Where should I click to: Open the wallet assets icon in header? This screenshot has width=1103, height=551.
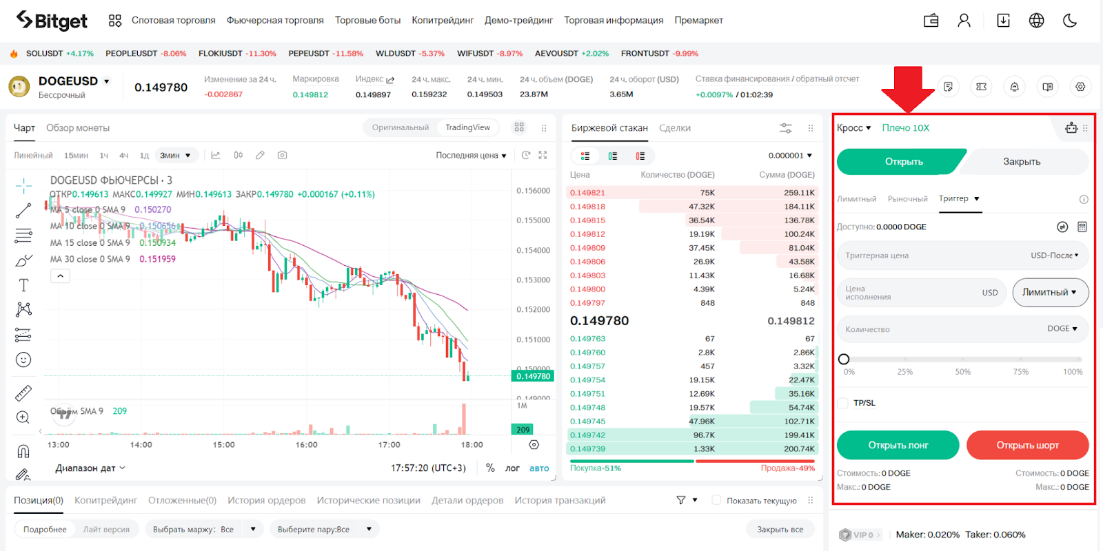click(931, 21)
